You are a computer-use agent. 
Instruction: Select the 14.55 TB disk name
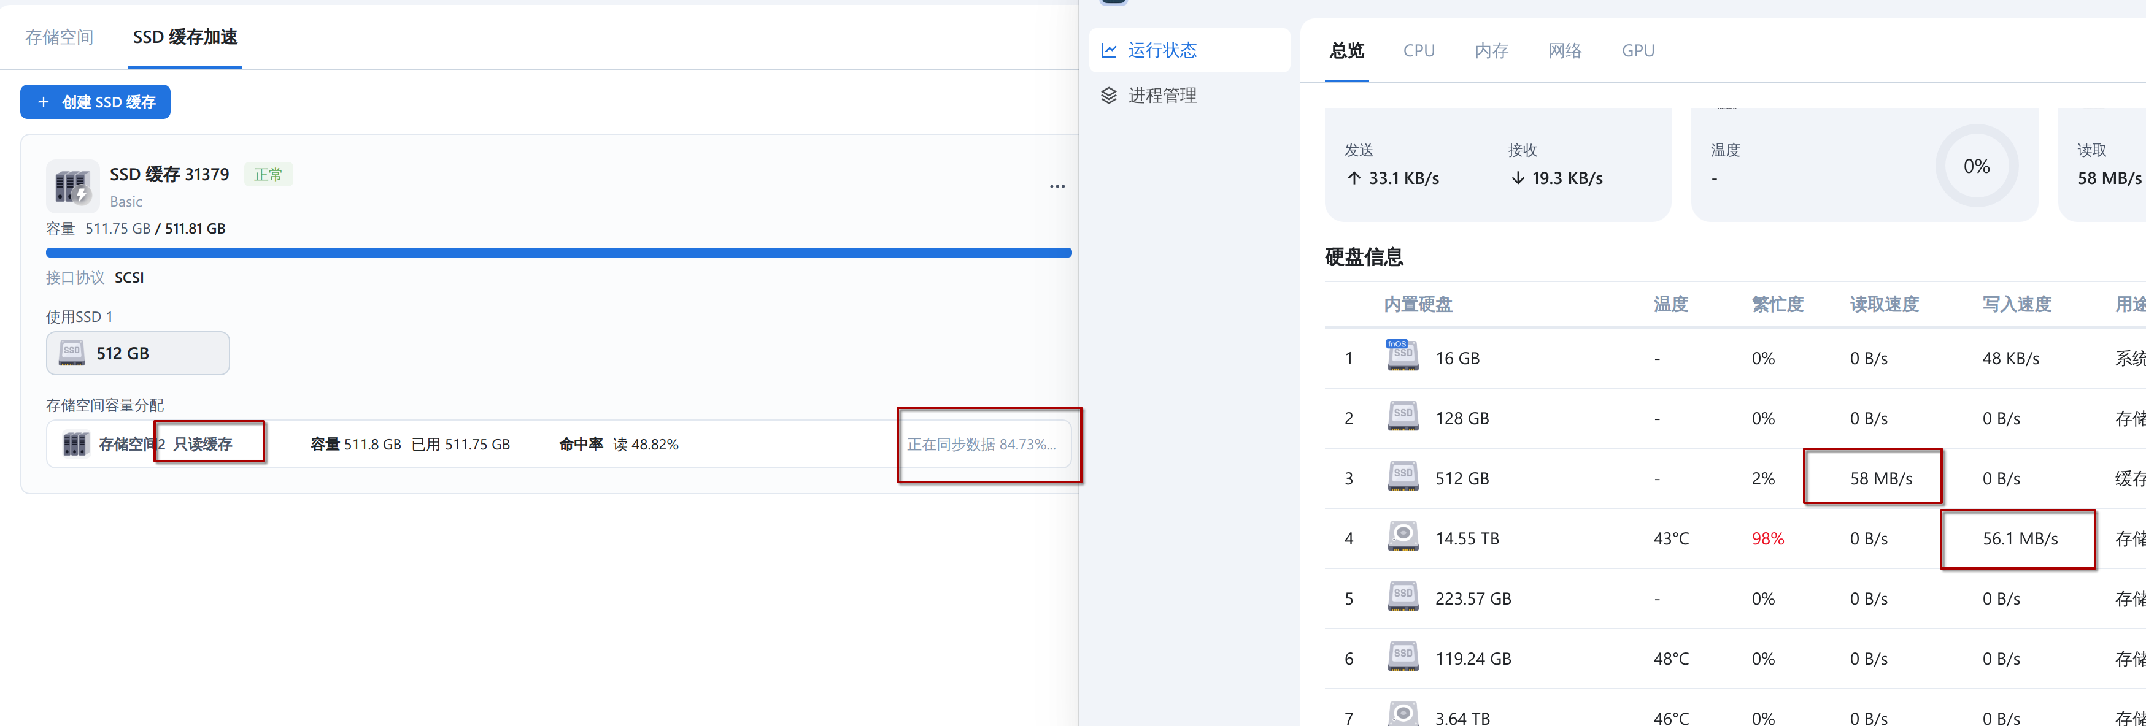click(x=1466, y=538)
